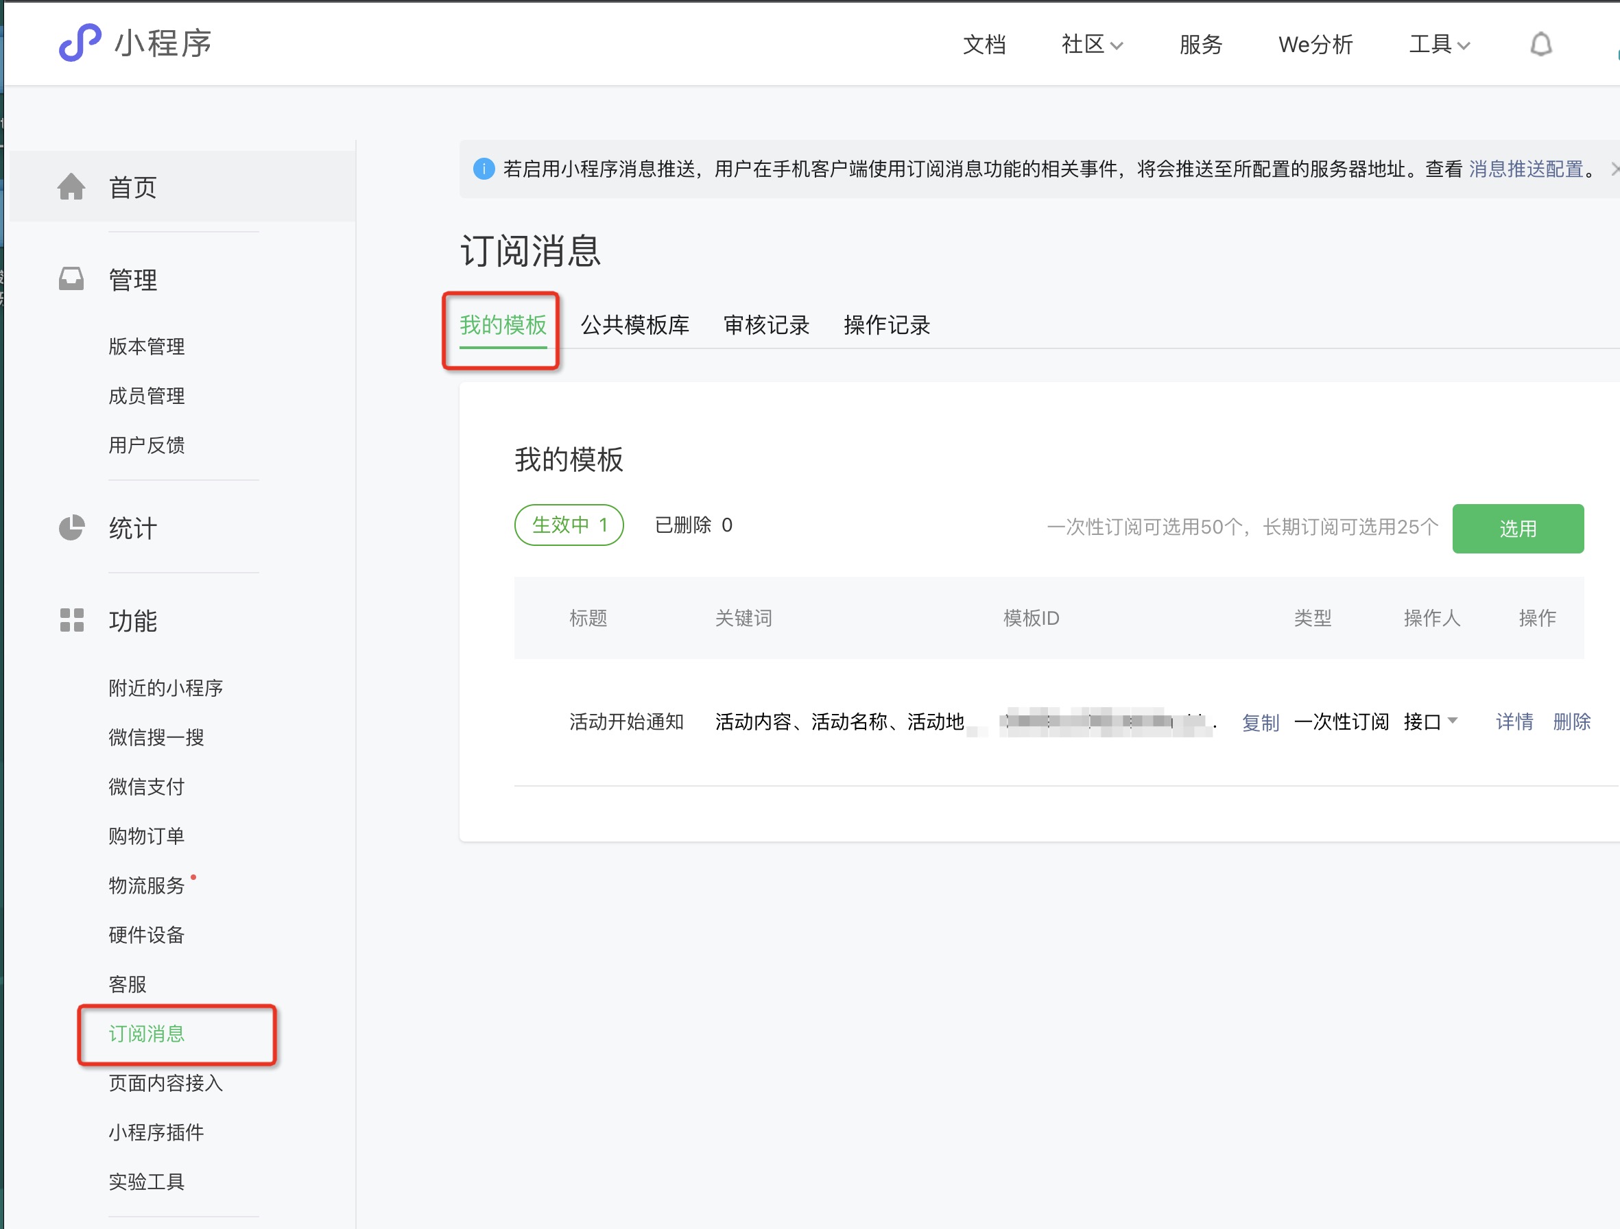1620x1229 pixels.
Task: Click the home icon beside 首页
Action: pos(71,187)
